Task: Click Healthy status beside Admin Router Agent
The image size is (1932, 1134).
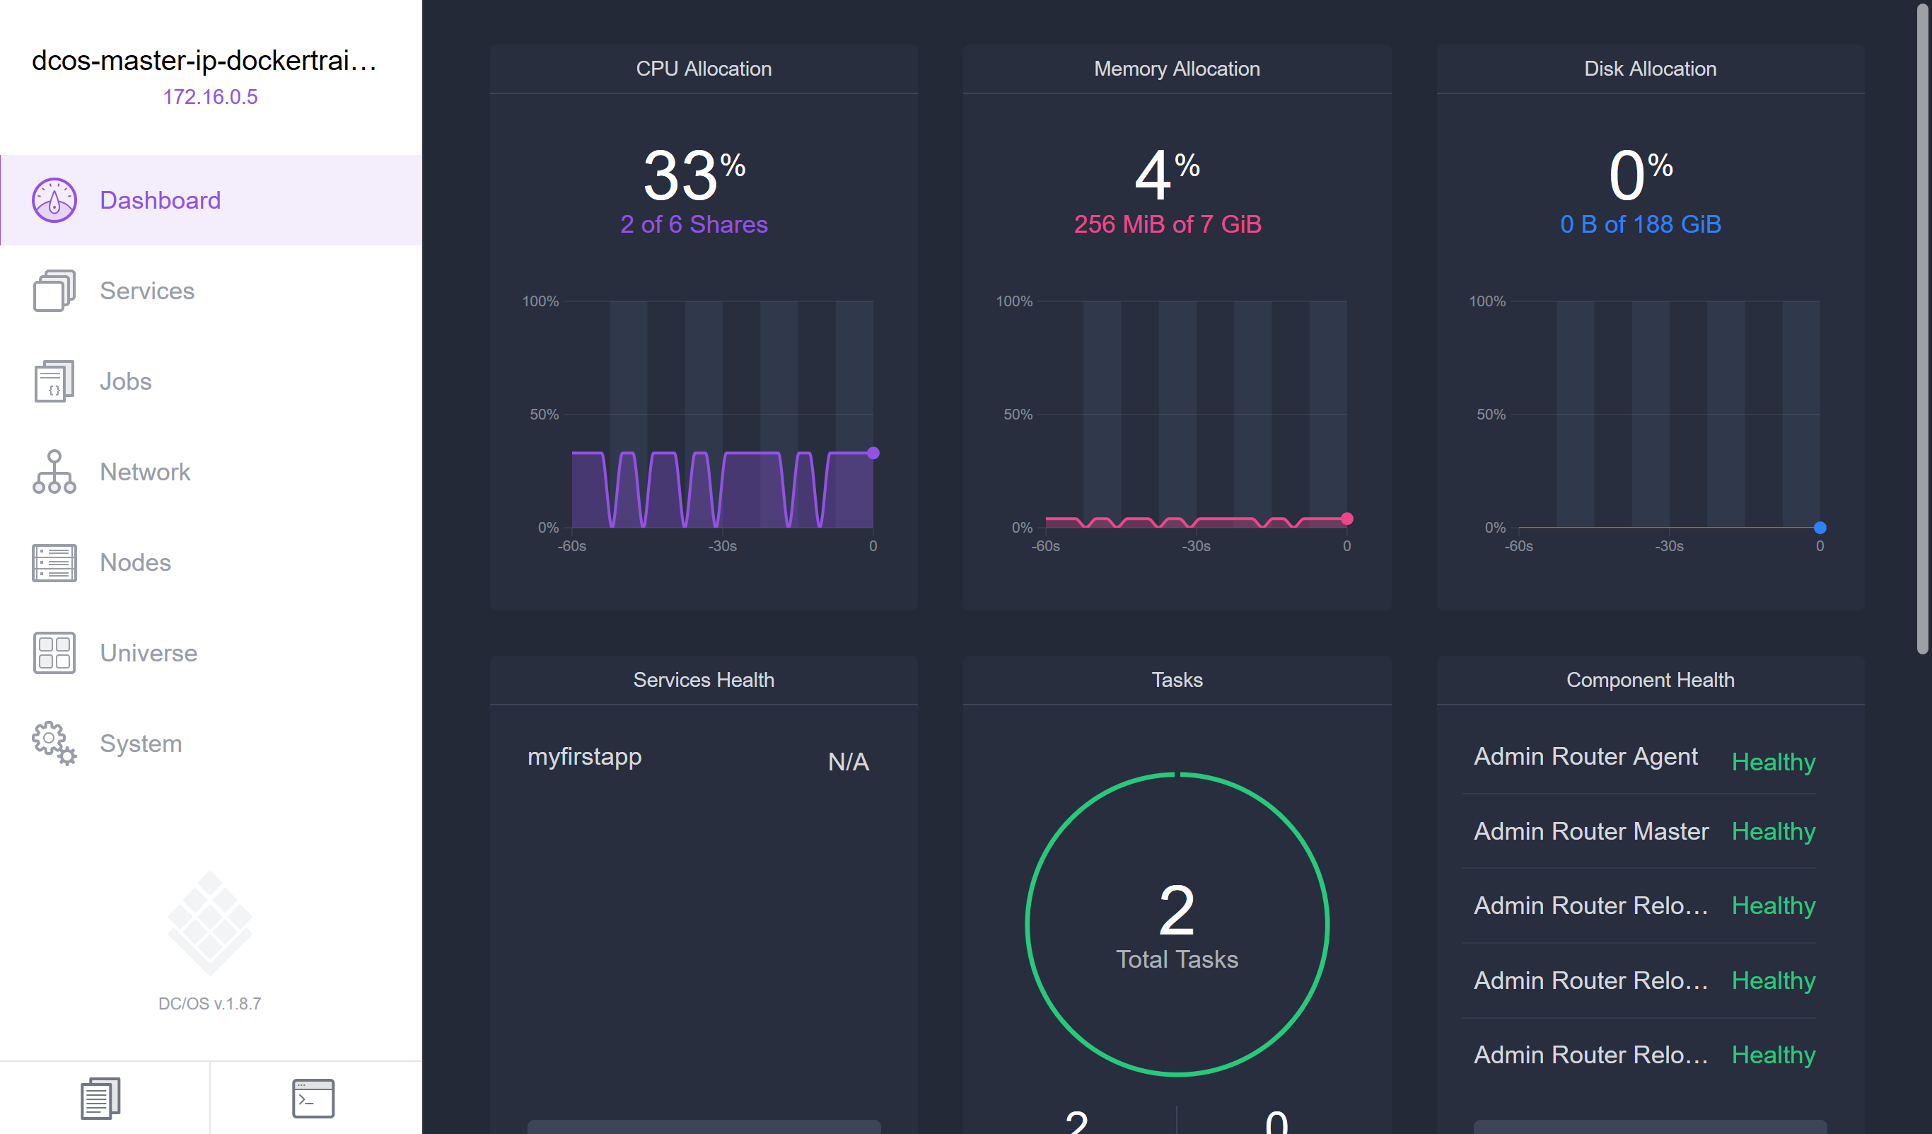Action: (1774, 761)
